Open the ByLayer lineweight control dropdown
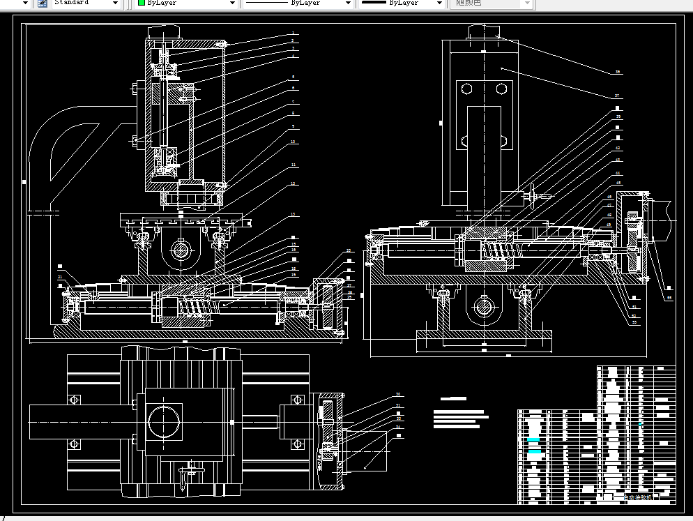Viewport: 693px width, 521px height. 402,3
